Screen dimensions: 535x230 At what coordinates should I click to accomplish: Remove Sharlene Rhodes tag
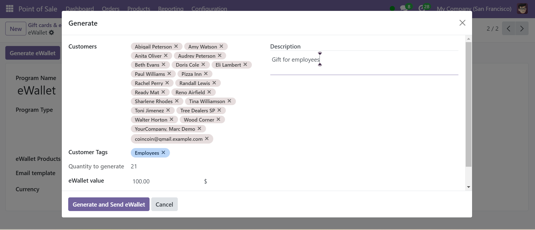tap(177, 101)
